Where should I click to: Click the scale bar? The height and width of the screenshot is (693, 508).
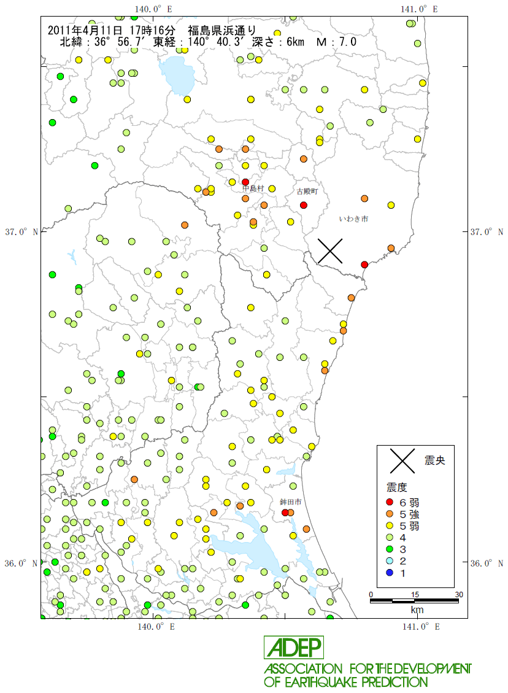point(414,601)
